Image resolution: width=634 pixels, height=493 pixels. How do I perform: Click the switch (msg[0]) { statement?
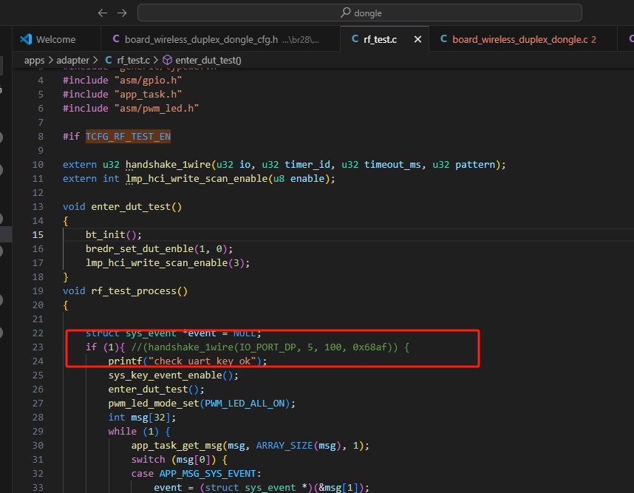pyautogui.click(x=179, y=460)
